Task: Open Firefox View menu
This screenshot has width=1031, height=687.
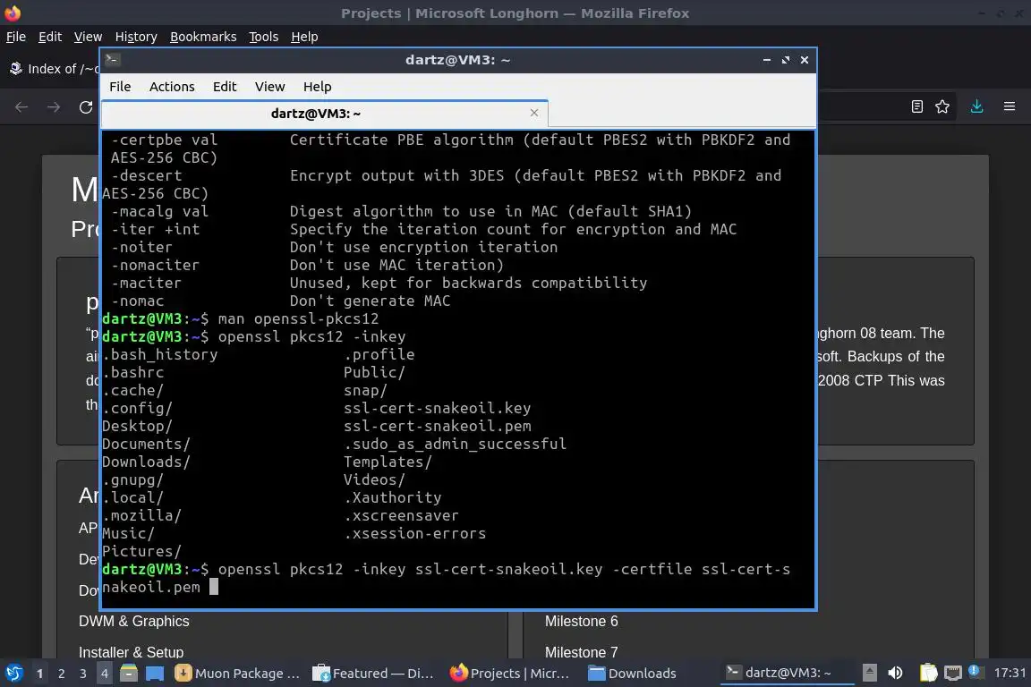Action: tap(88, 37)
